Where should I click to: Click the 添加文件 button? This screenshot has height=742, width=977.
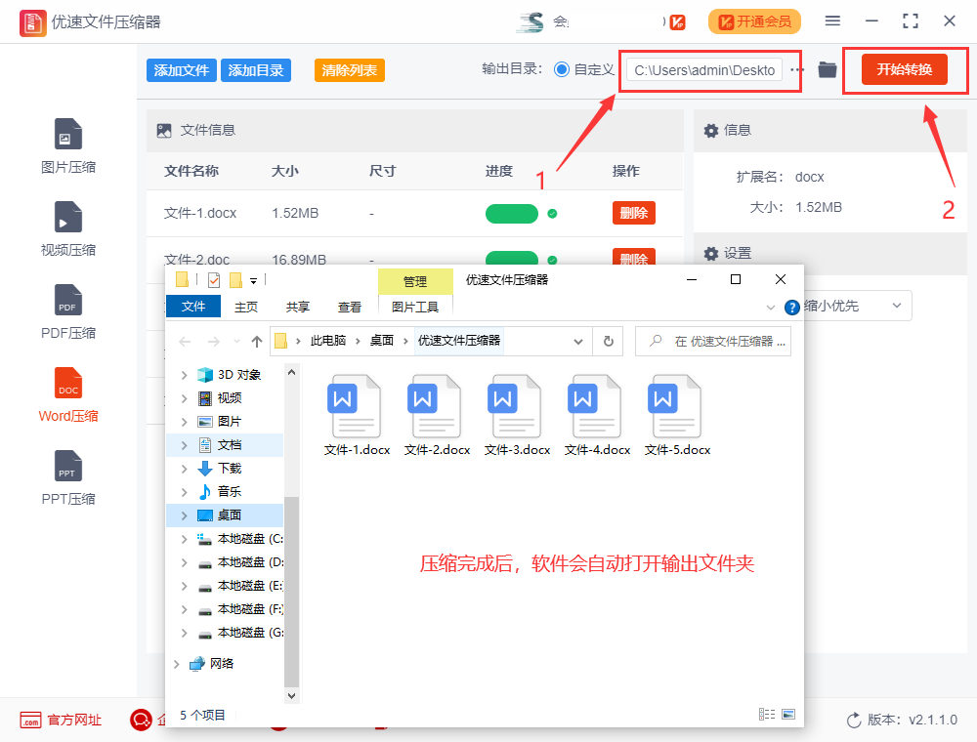tap(182, 70)
